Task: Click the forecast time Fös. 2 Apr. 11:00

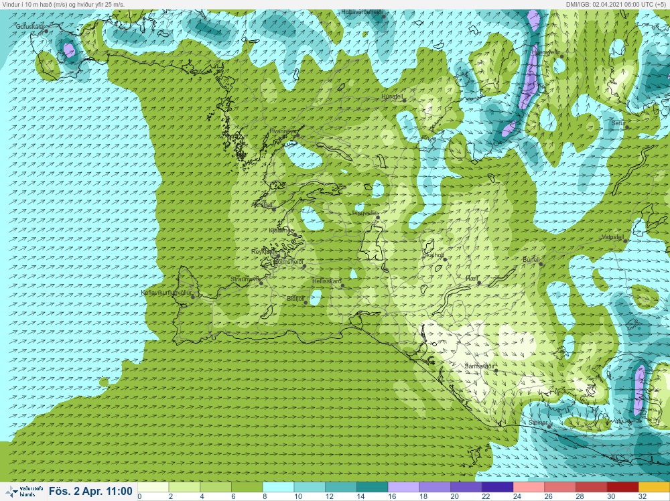Action: (90, 491)
